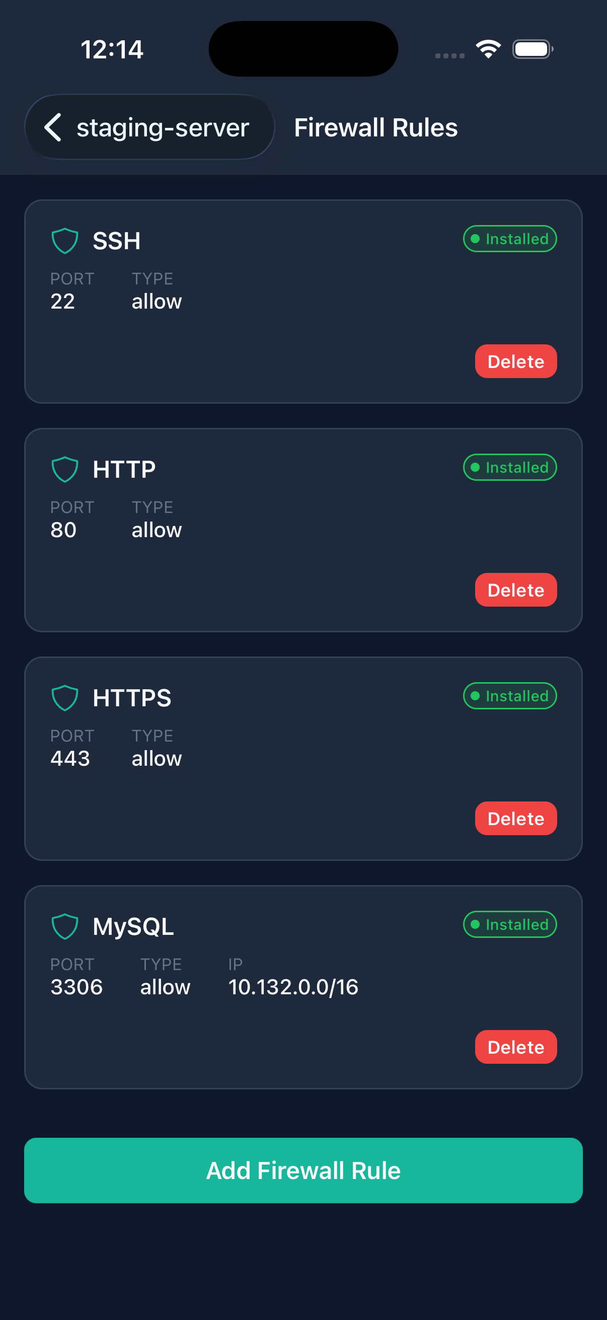The height and width of the screenshot is (1320, 607).
Task: Delete the MySQL firewall rule
Action: (515, 1047)
